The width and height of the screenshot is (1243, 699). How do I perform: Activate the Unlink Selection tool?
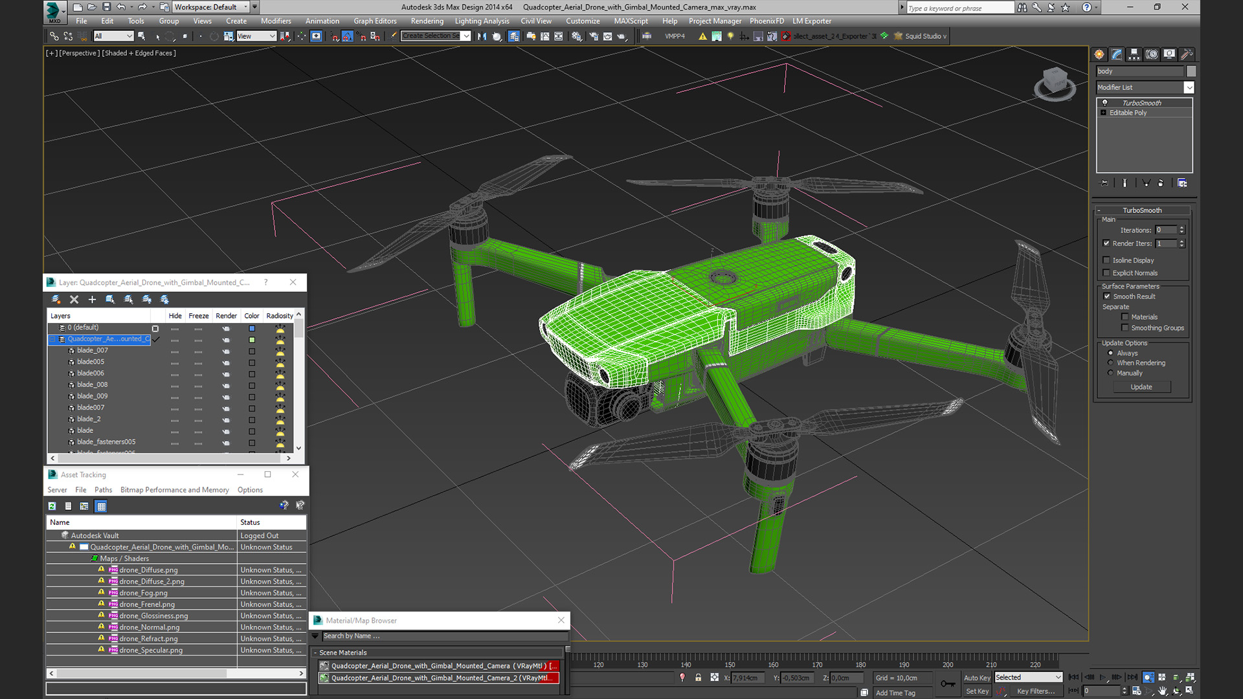[68, 36]
